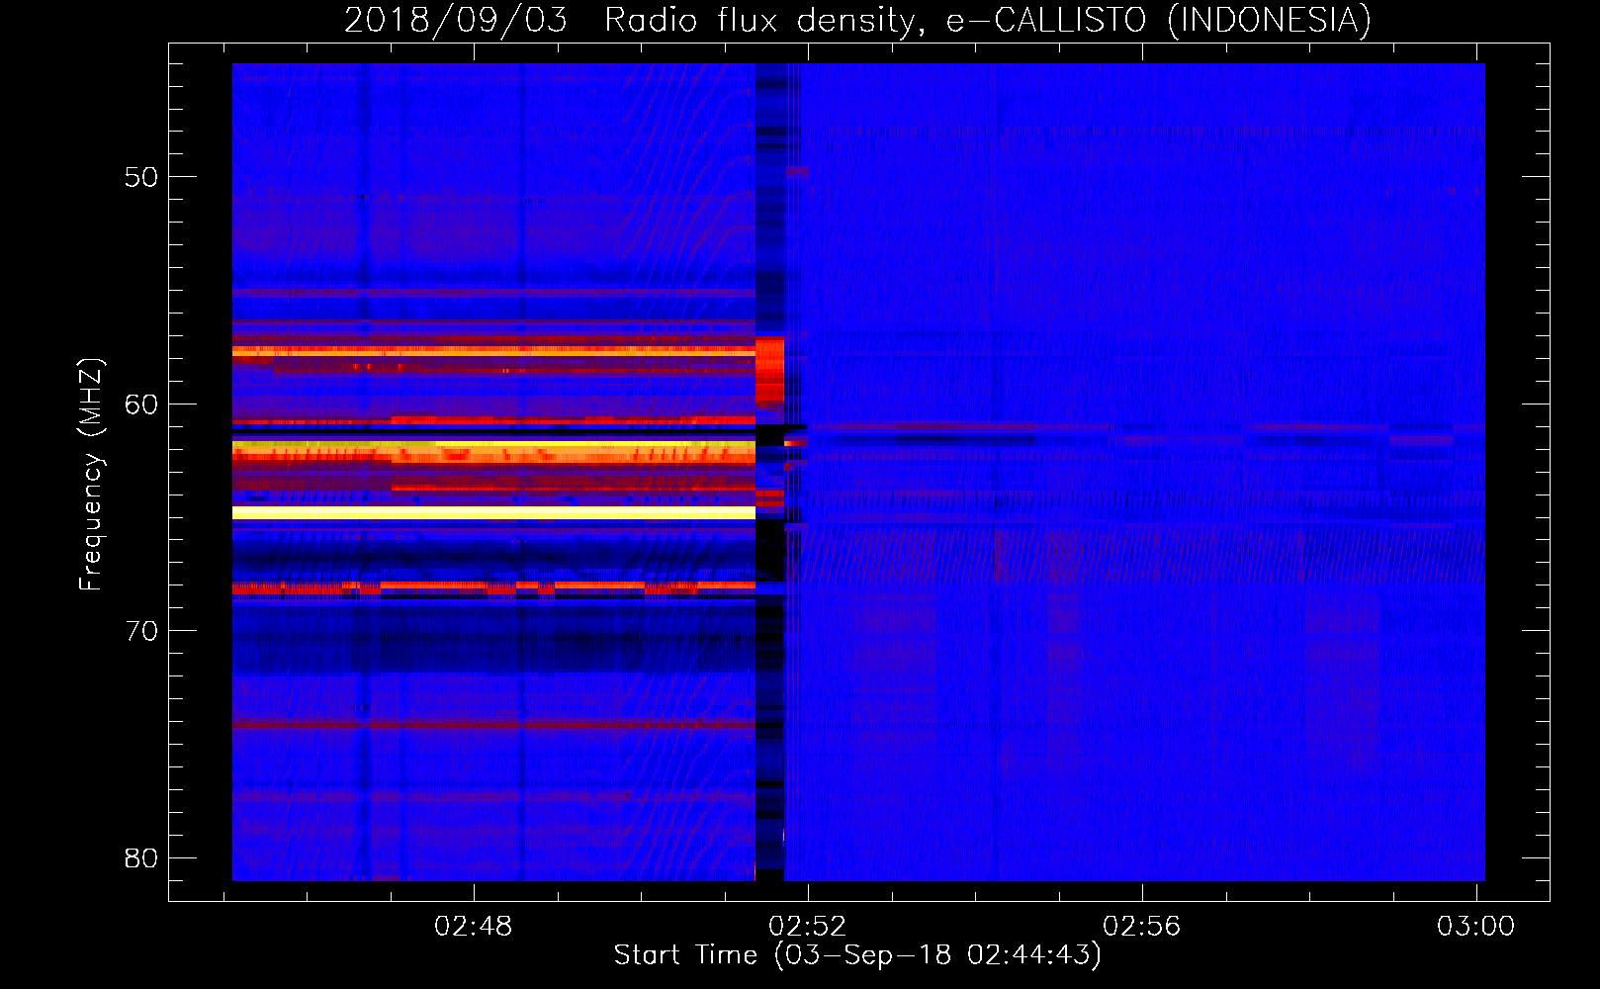This screenshot has width=1600, height=989.
Task: Click the "02:48" time tick label
Action: tap(474, 927)
